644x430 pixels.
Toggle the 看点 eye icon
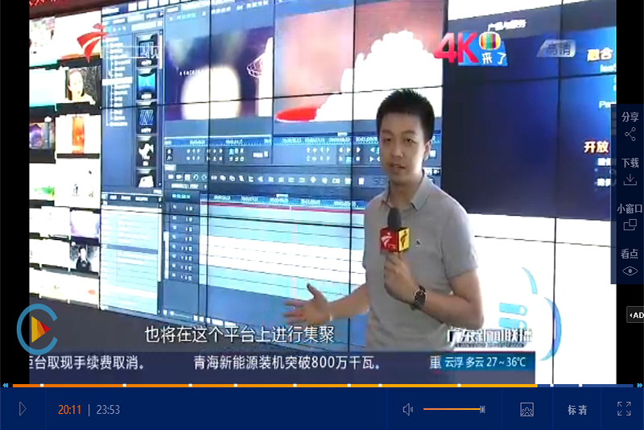(x=630, y=271)
